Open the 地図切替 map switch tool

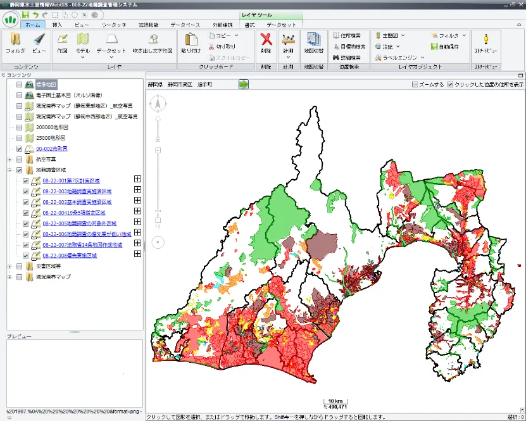[x=314, y=43]
